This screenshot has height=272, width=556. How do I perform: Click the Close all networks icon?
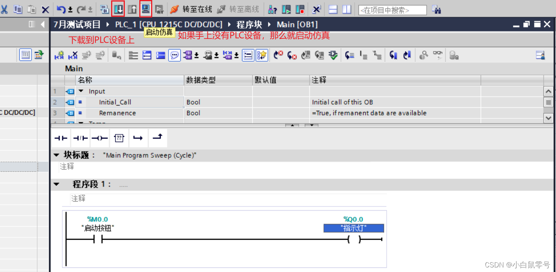click(161, 56)
